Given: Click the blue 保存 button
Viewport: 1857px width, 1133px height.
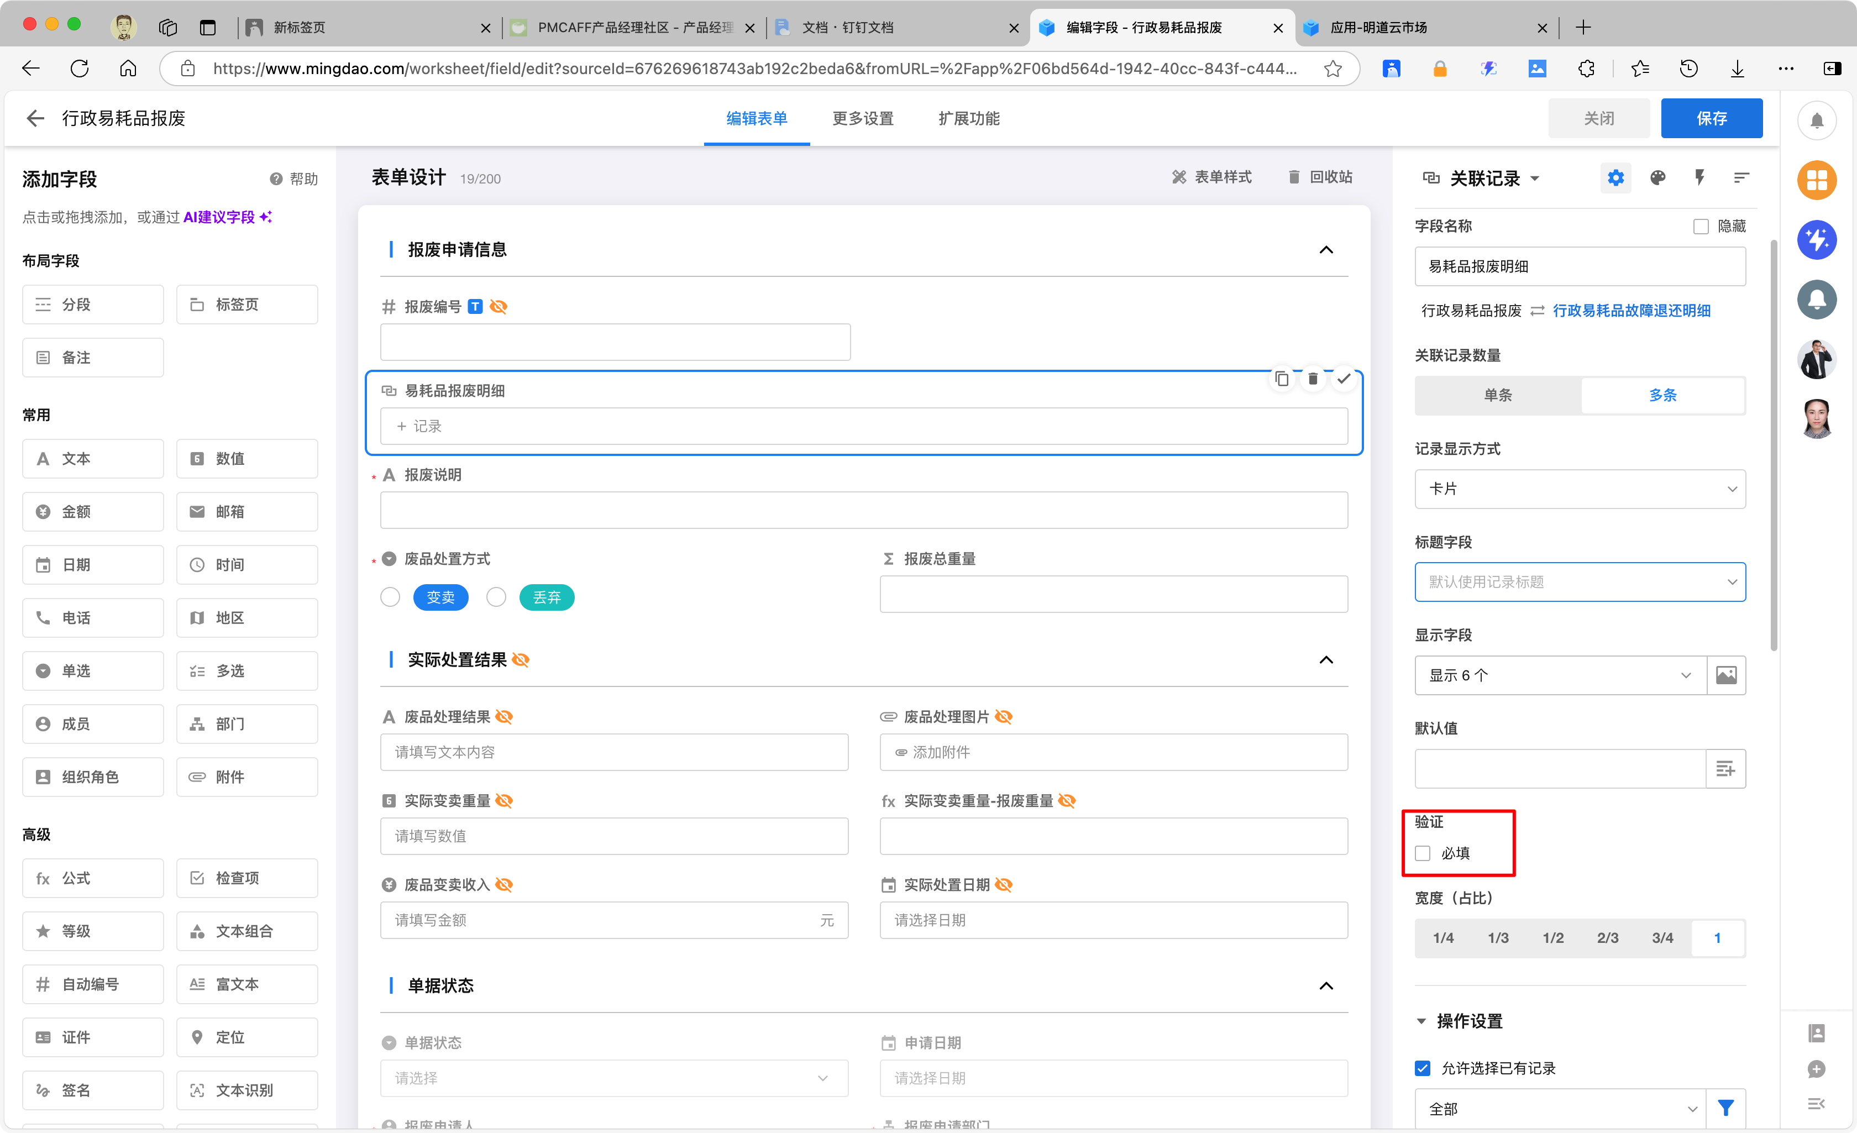Looking at the screenshot, I should pyautogui.click(x=1711, y=118).
